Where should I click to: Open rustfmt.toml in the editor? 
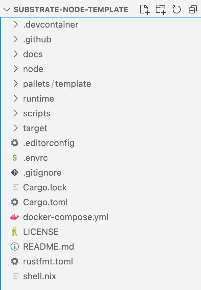[100, 261]
